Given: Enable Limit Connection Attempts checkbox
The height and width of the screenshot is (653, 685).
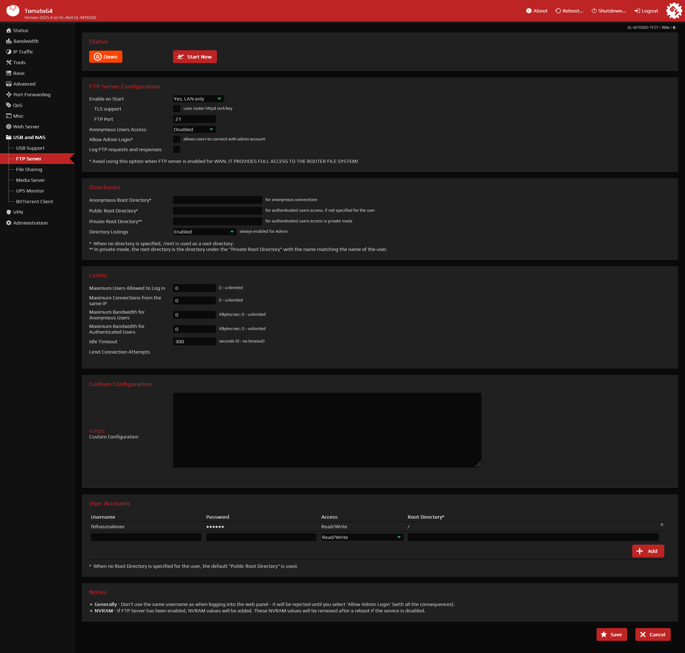Looking at the screenshot, I should (x=177, y=352).
